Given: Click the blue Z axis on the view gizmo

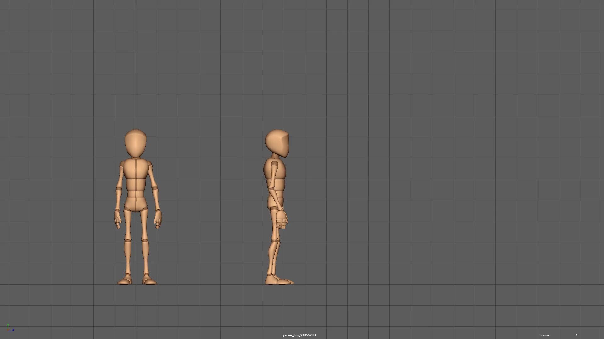Looking at the screenshot, I should (13, 330).
